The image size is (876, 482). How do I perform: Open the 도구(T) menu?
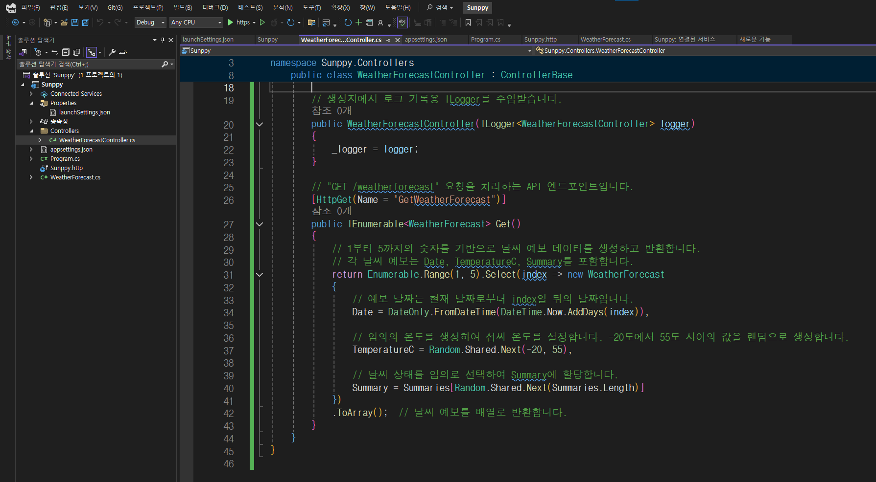312,8
